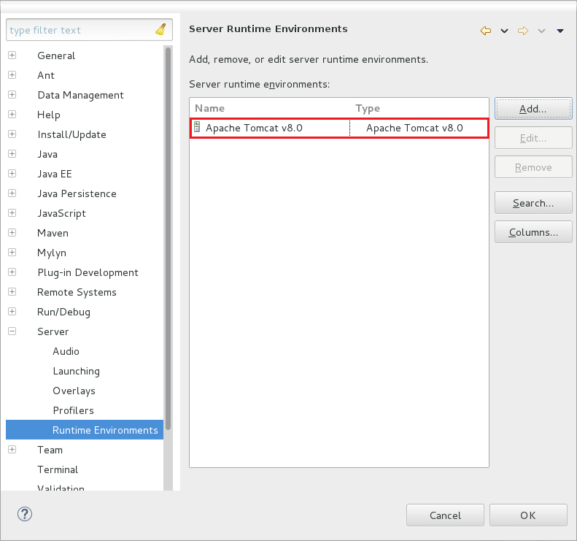Open the view menu triangle dropdown
The height and width of the screenshot is (541, 577).
click(560, 31)
